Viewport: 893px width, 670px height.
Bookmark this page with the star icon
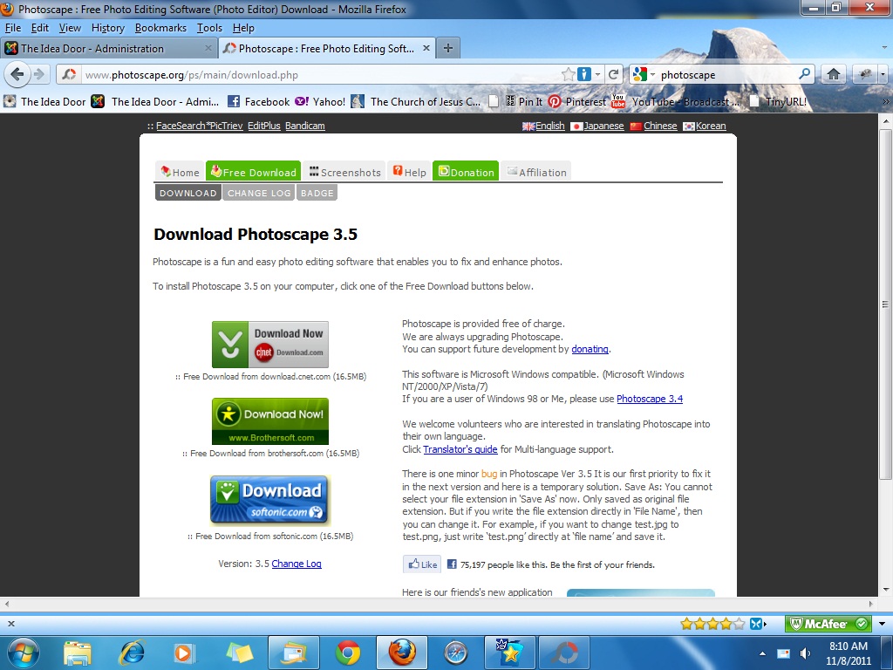point(569,75)
